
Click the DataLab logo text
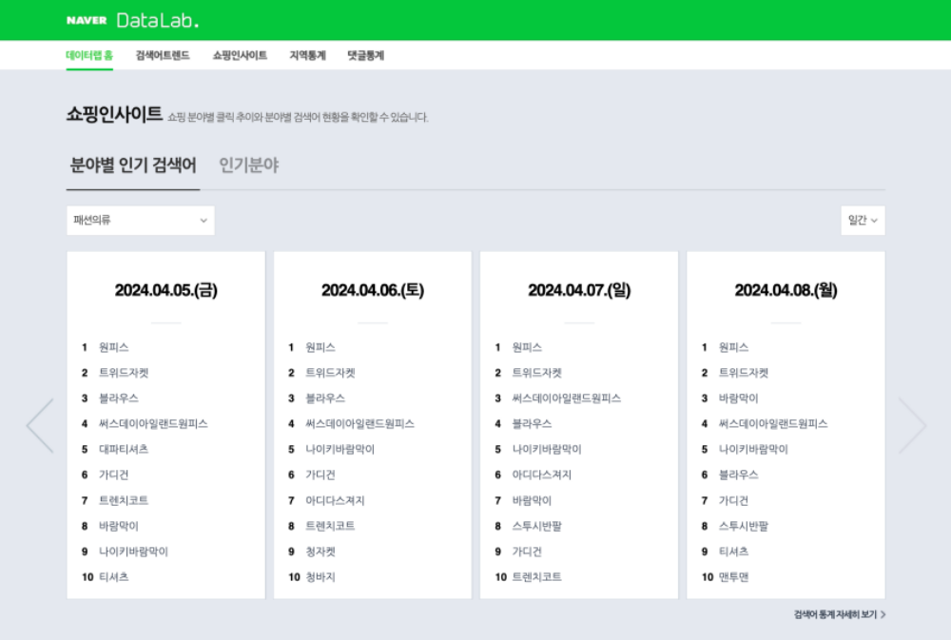coord(158,21)
